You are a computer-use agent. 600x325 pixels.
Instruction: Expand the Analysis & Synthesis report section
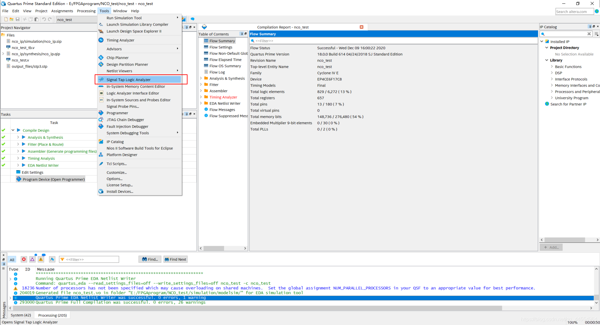pyautogui.click(x=201, y=78)
